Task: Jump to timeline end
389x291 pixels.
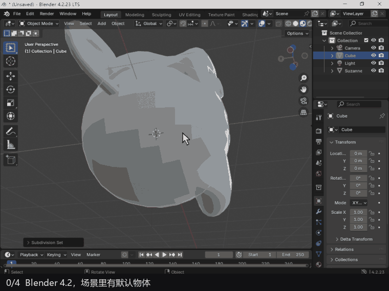Action: pyautogui.click(x=180, y=255)
